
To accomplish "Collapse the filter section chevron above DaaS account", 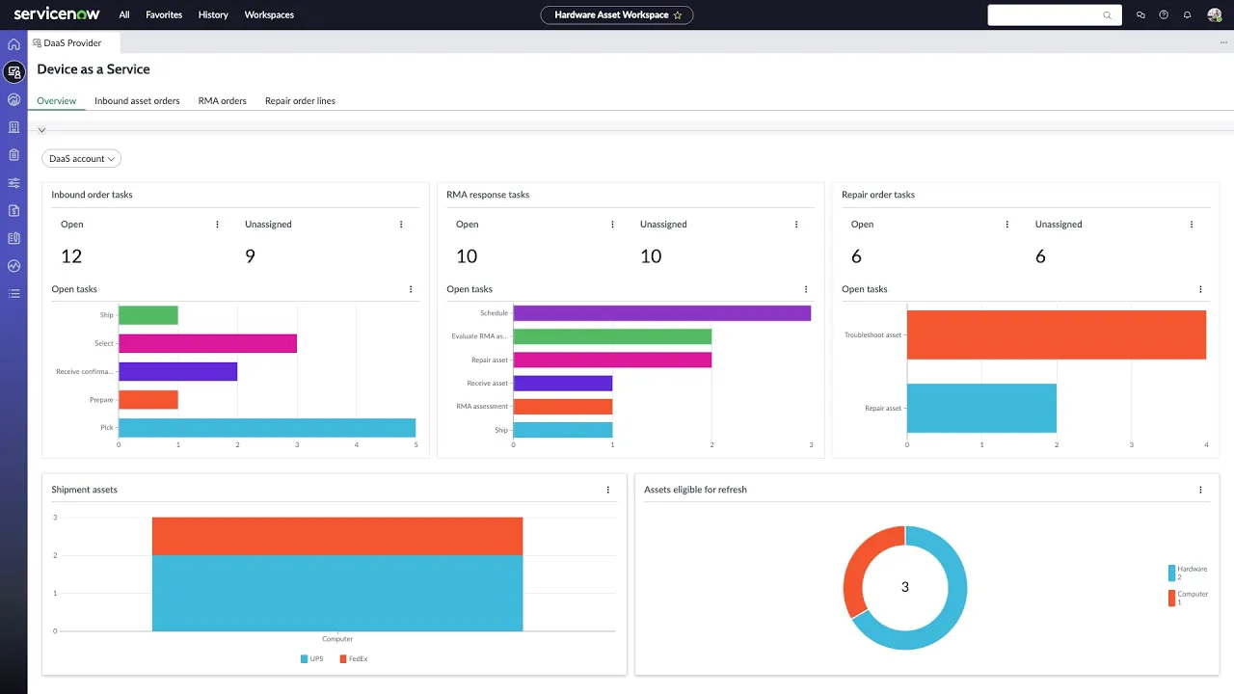I will coord(41,129).
